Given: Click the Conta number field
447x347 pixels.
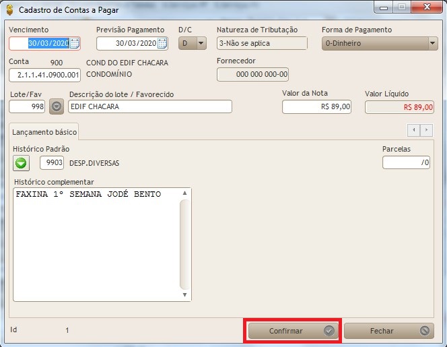Looking at the screenshot, I should 44,74.
